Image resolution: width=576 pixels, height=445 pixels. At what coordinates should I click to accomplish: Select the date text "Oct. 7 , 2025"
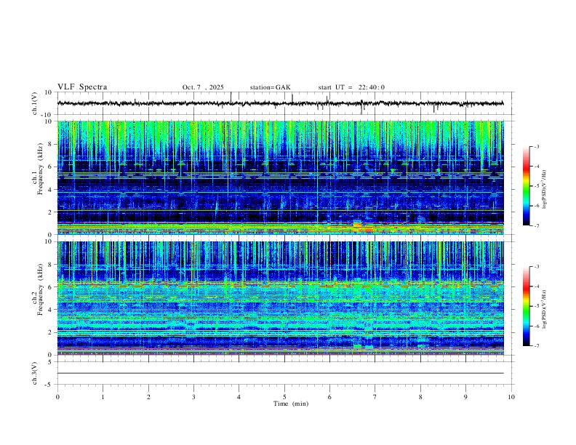click(x=203, y=87)
